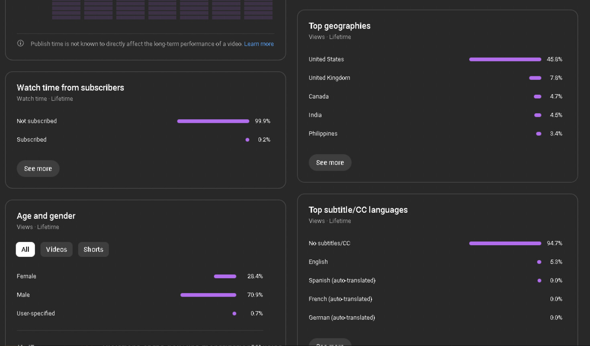Screen dimensions: 590x346
Task: Click the User-specified gender dot
Action: [x=234, y=313]
